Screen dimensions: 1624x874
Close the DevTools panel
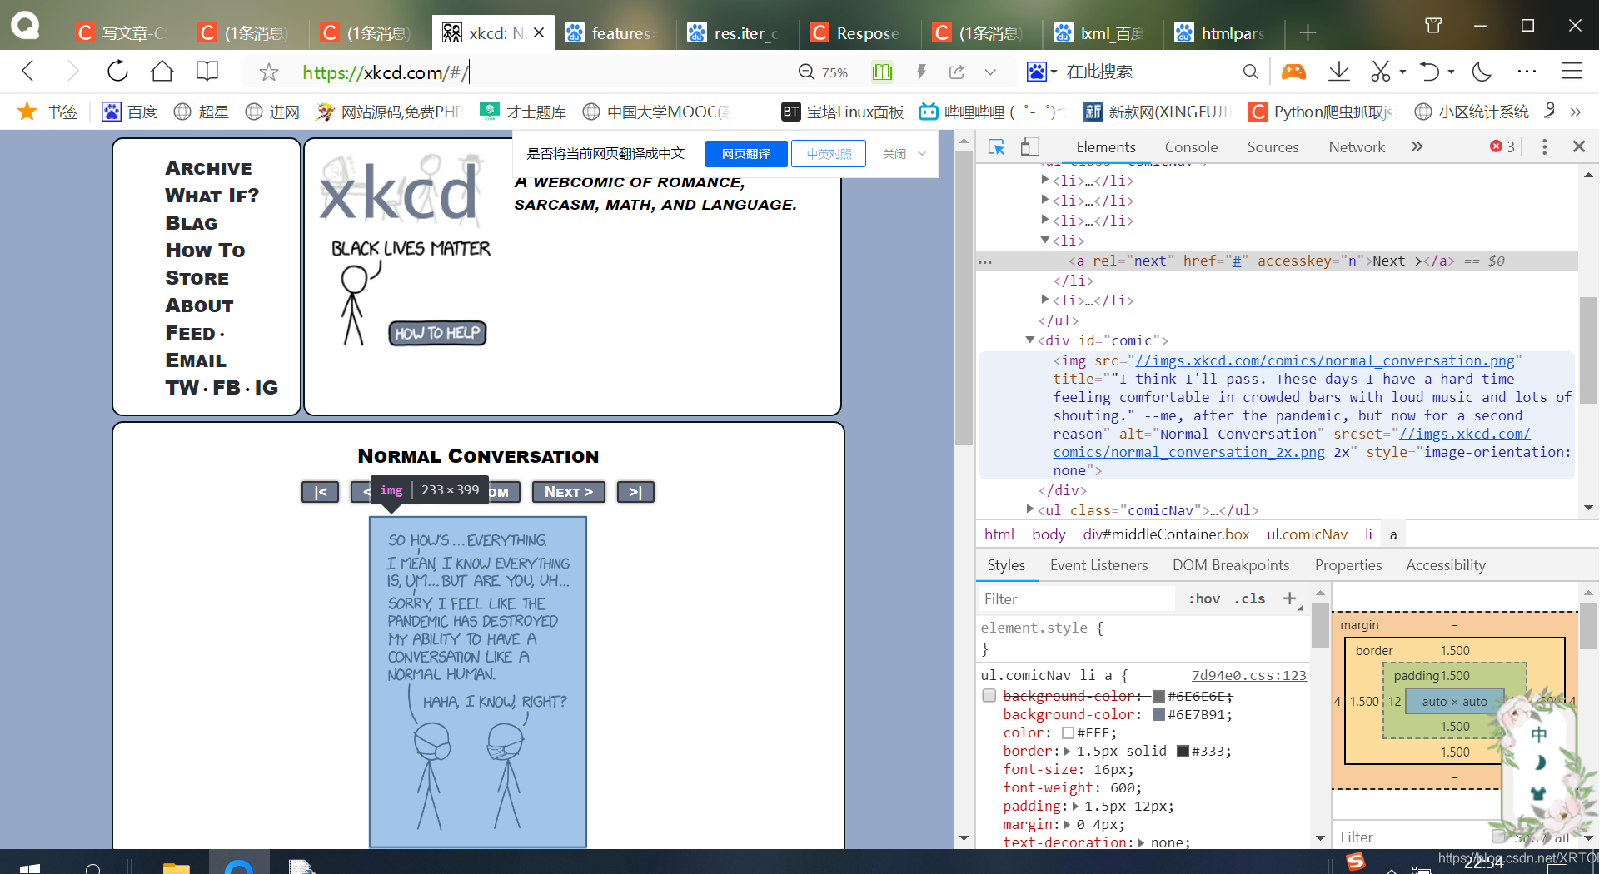coord(1578,146)
